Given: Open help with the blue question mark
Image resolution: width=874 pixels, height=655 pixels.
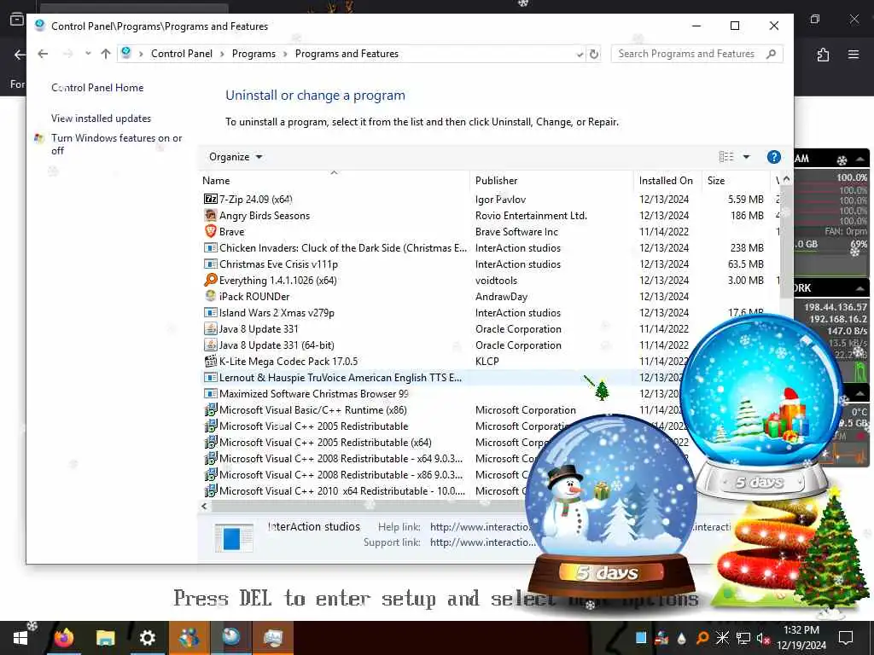Looking at the screenshot, I should coord(773,157).
